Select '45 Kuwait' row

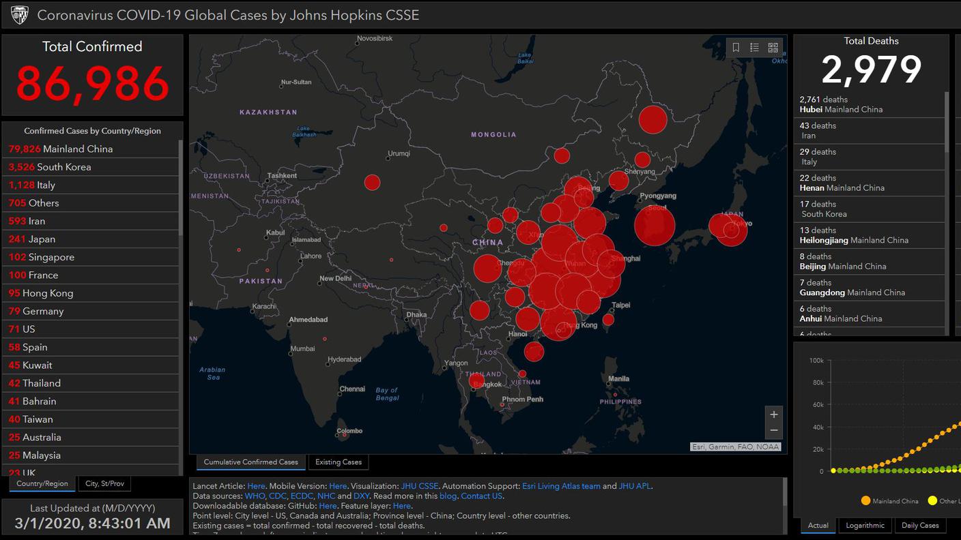click(91, 365)
